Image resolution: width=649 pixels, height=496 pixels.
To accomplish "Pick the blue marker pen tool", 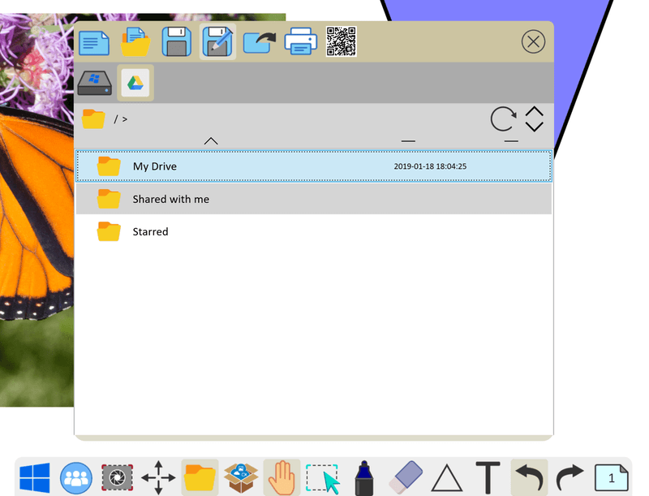I will pyautogui.click(x=364, y=478).
